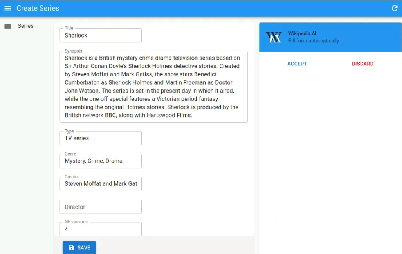This screenshot has width=402, height=254.
Task: Click the Series list icon in sidebar
Action: 7,26
